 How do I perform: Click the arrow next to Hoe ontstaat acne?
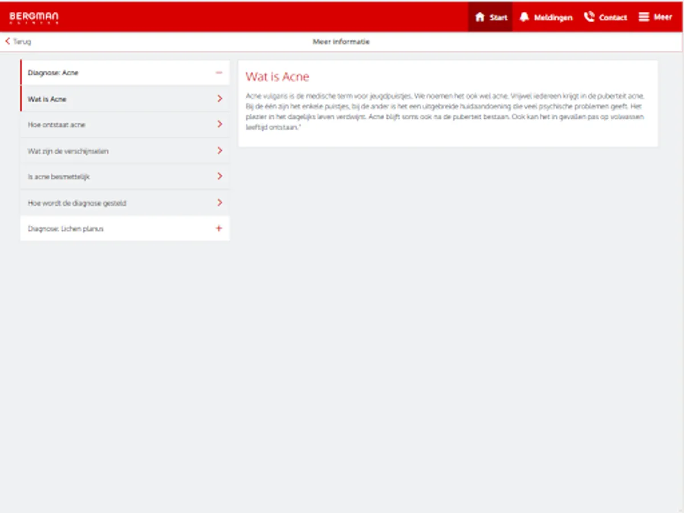tap(219, 124)
